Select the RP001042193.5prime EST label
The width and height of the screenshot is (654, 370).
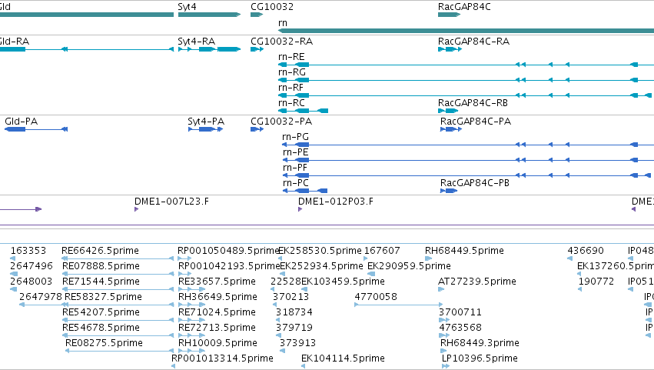pos(229,266)
